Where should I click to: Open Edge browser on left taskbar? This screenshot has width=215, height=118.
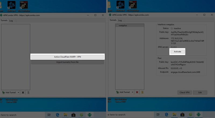57,115
